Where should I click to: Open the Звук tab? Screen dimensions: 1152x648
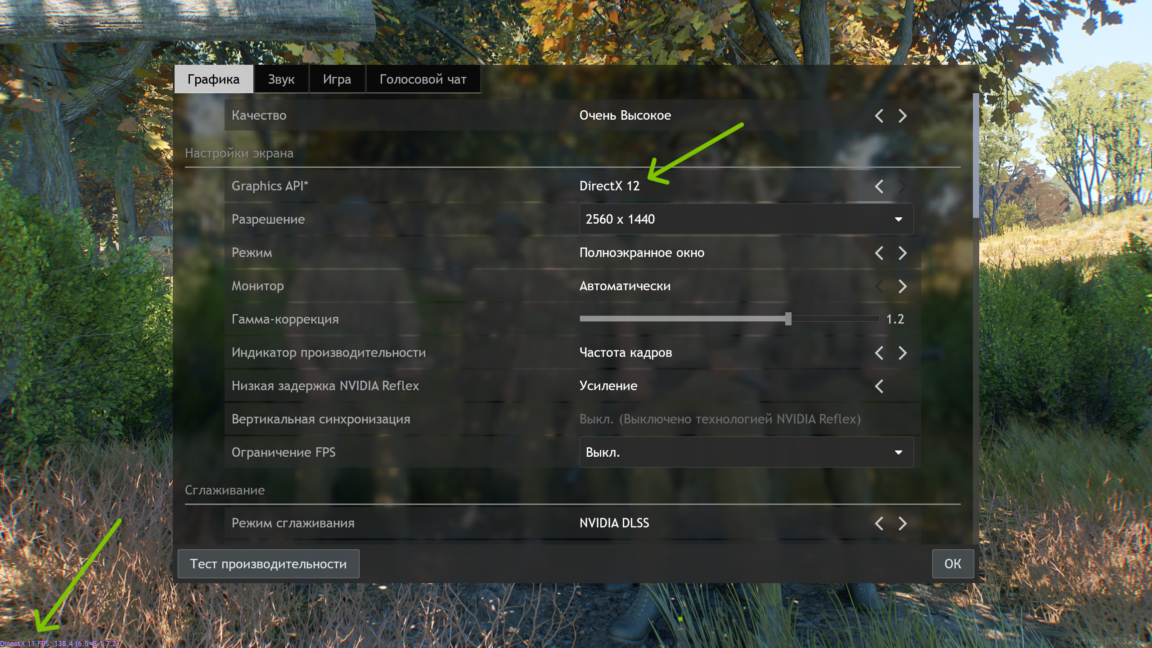(x=281, y=79)
